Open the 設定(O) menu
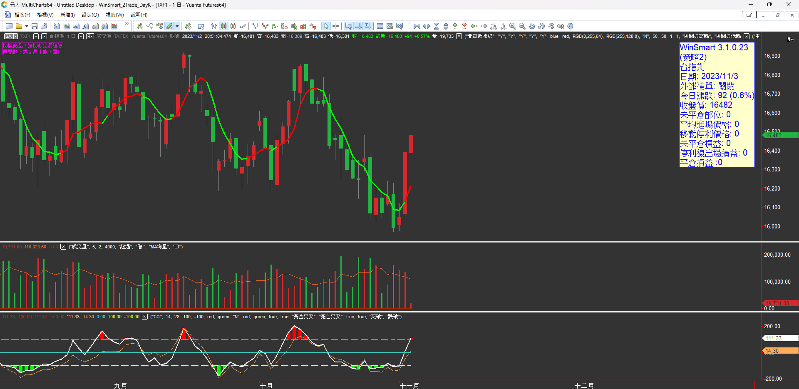 click(x=90, y=15)
